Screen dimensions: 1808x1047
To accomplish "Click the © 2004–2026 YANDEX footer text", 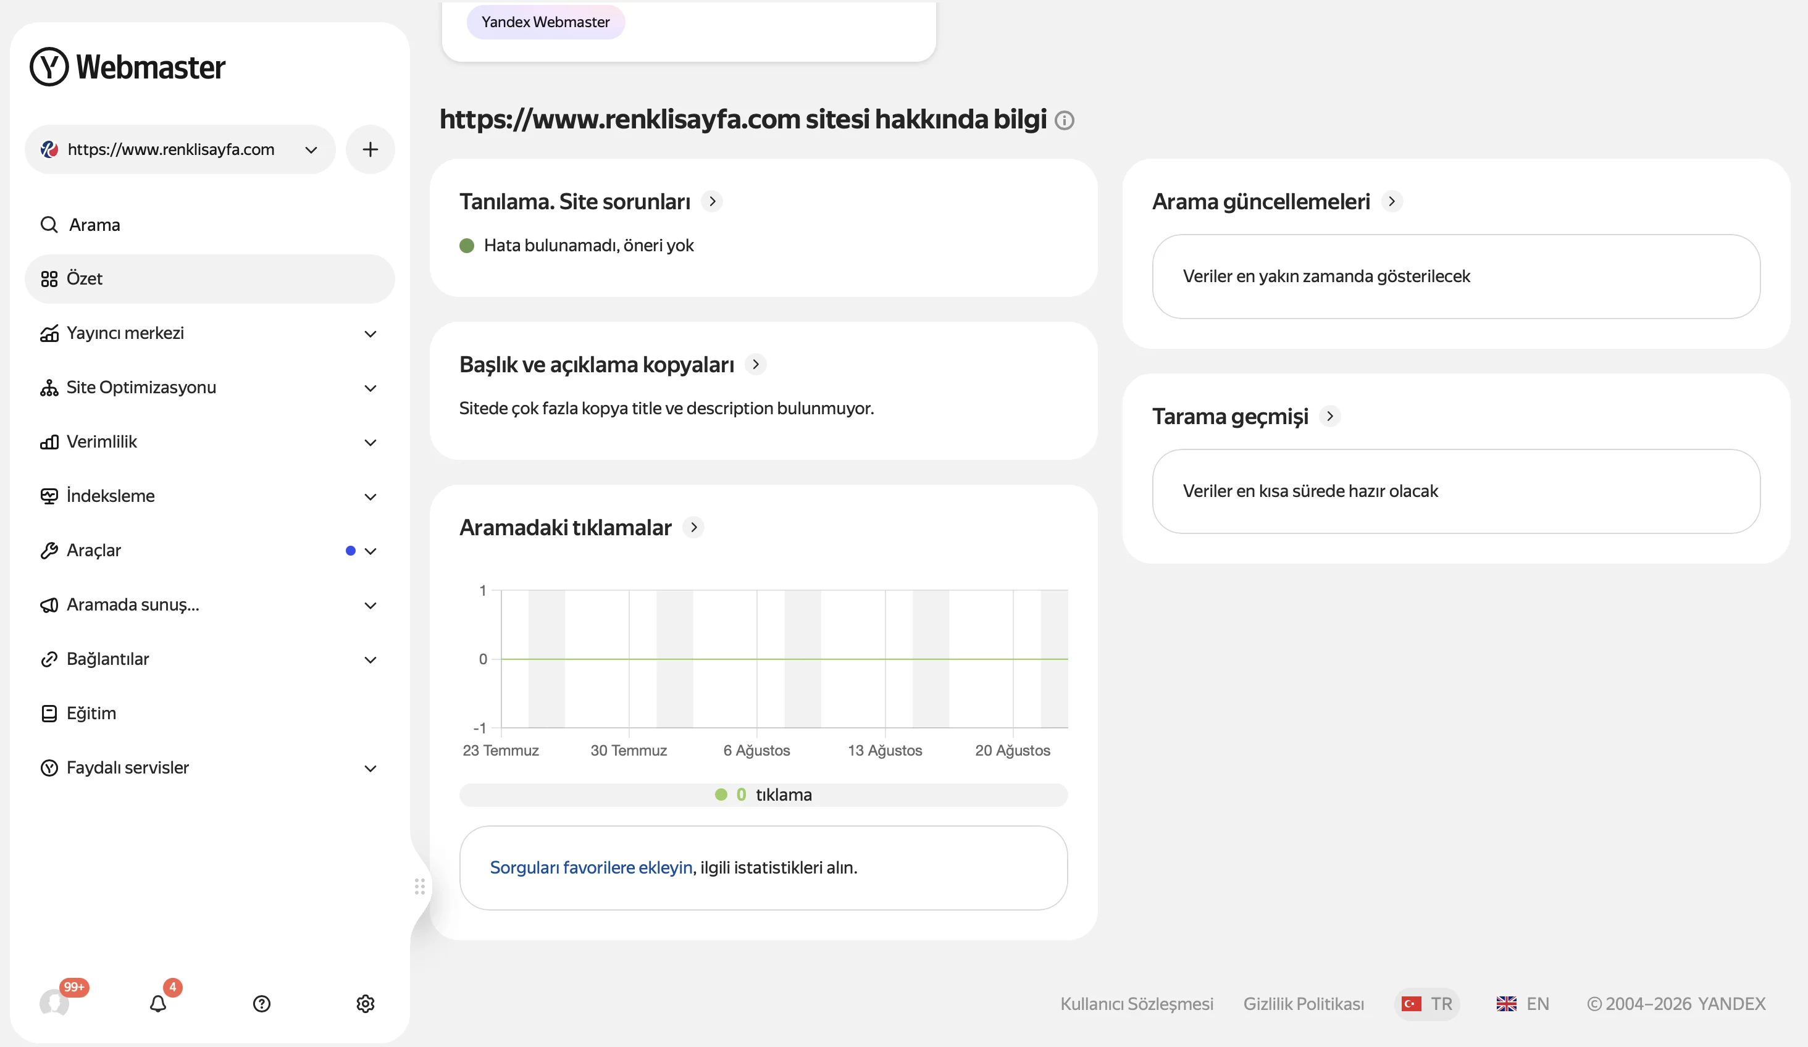I will pos(1676,1004).
